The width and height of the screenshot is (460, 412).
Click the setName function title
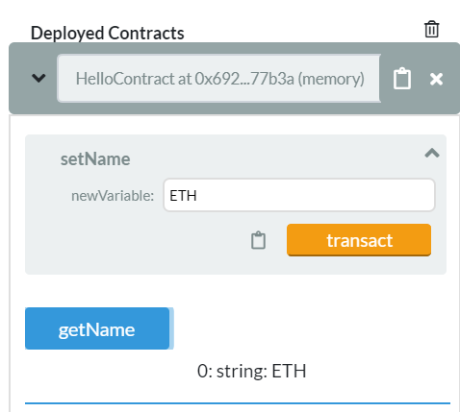coord(95,159)
